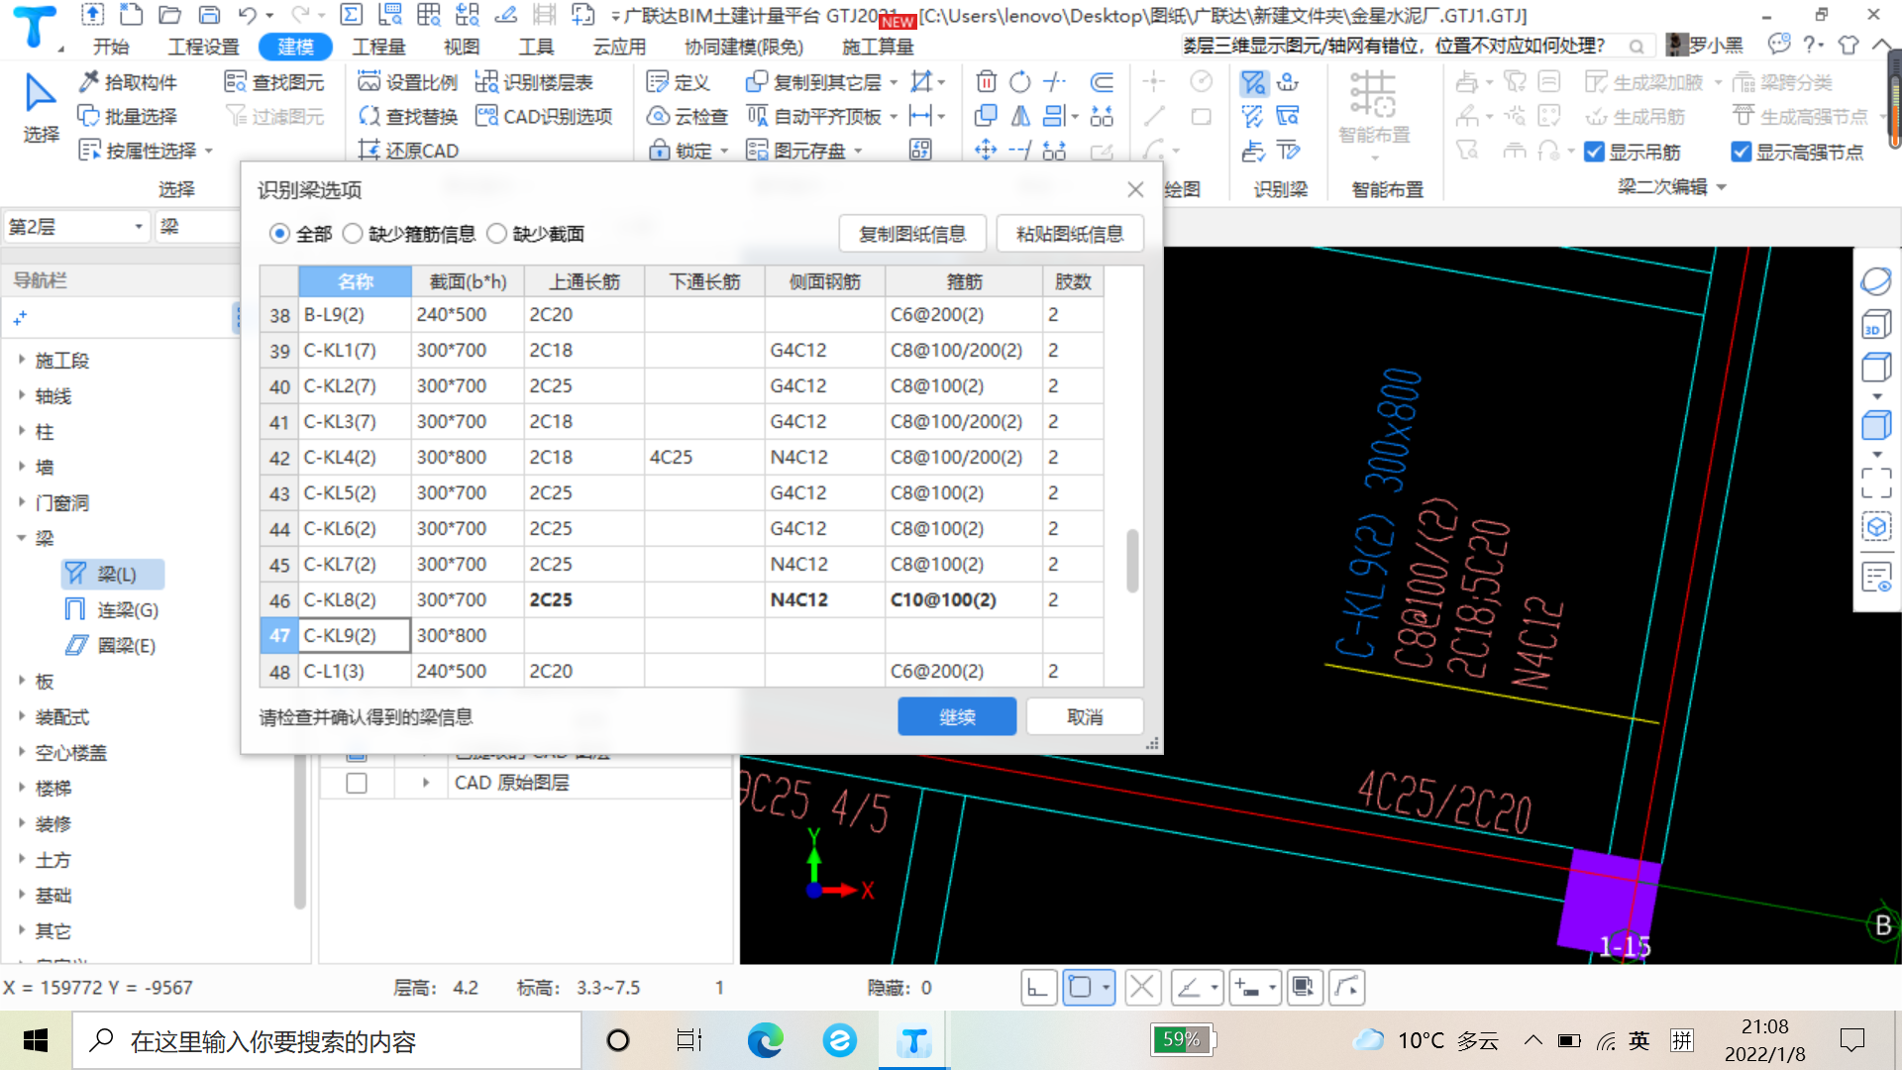The image size is (1902, 1070).
Task: Open CAD识别选项
Action: coord(545,116)
